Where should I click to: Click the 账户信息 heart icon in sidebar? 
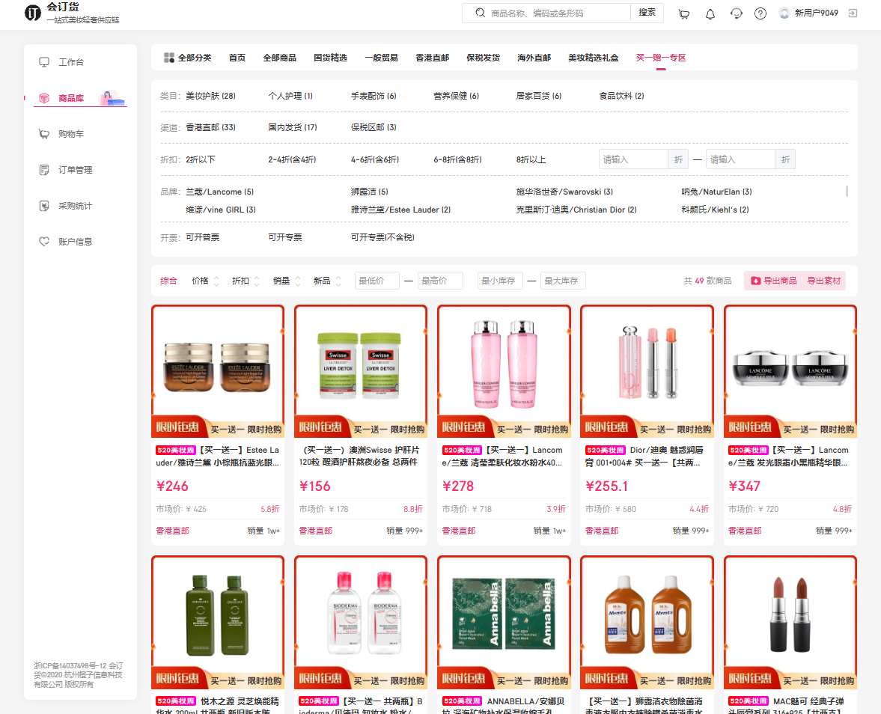44,242
